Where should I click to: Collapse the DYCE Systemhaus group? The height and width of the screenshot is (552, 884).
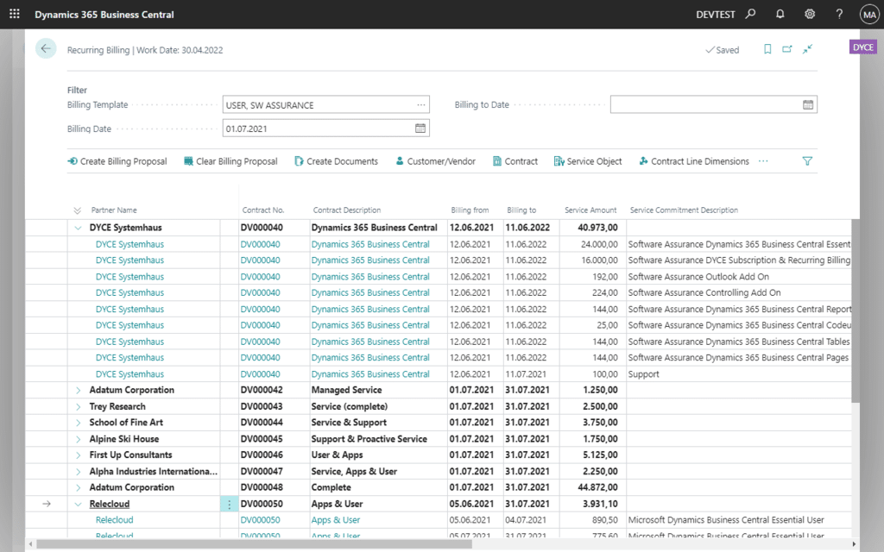coord(78,228)
